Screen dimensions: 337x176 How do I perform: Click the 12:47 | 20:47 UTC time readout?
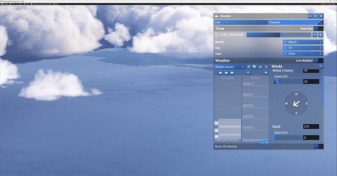pyautogui.click(x=232, y=35)
